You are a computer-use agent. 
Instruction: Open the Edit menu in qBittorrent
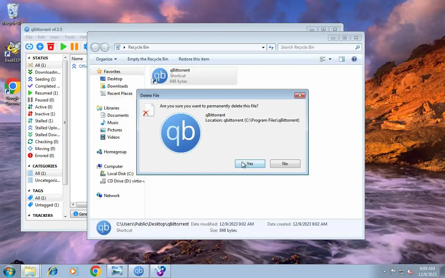(x=41, y=37)
